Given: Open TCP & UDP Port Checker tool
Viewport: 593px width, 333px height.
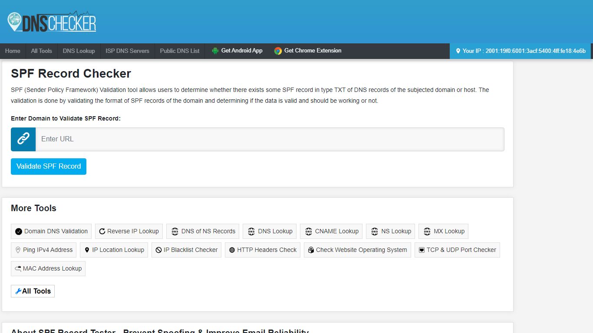Looking at the screenshot, I should click(457, 250).
